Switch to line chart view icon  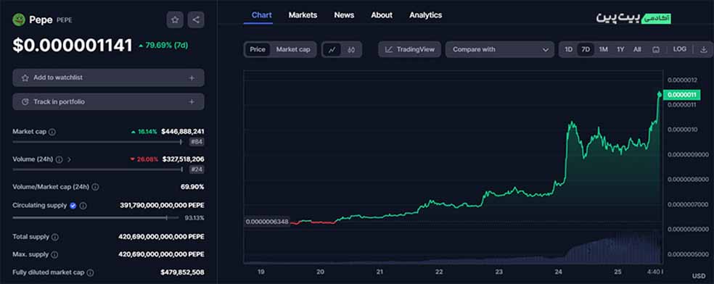coord(332,49)
